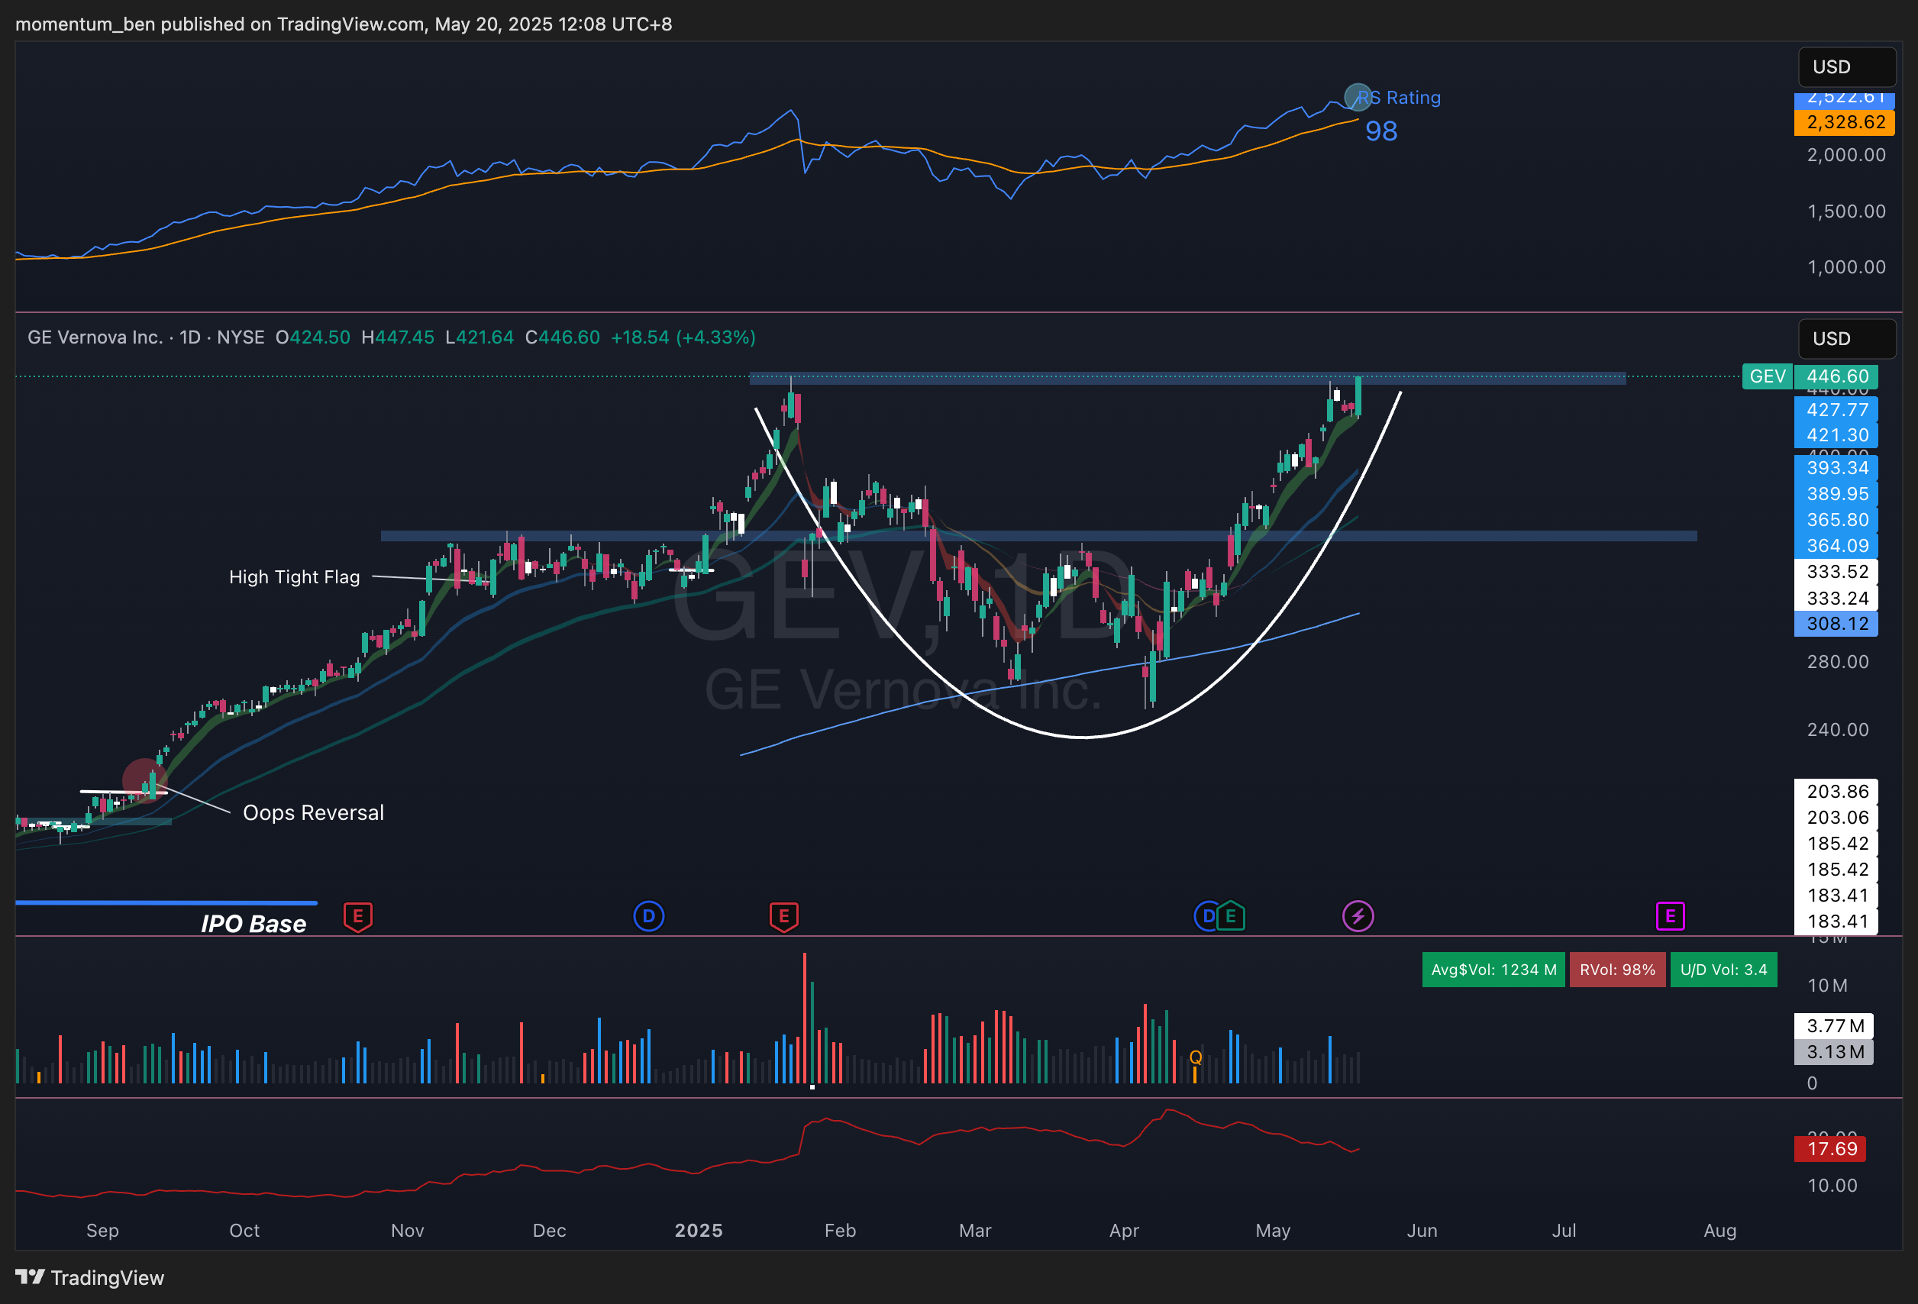
Task: Click the green earnings E marker in April
Action: (x=1231, y=916)
